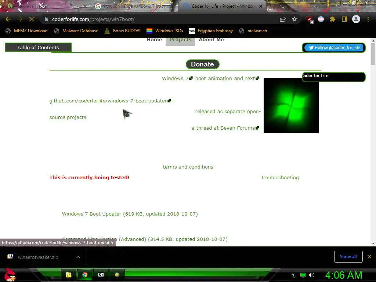Click the 4:06 AM clock
Viewport: 376px width, 282px height.
pos(343,275)
